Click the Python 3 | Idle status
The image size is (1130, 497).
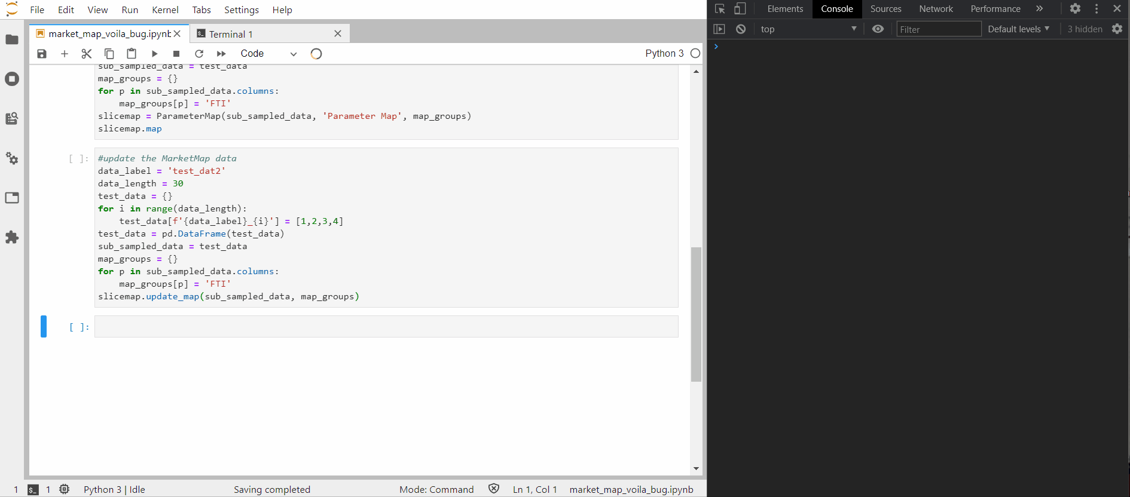pos(114,490)
